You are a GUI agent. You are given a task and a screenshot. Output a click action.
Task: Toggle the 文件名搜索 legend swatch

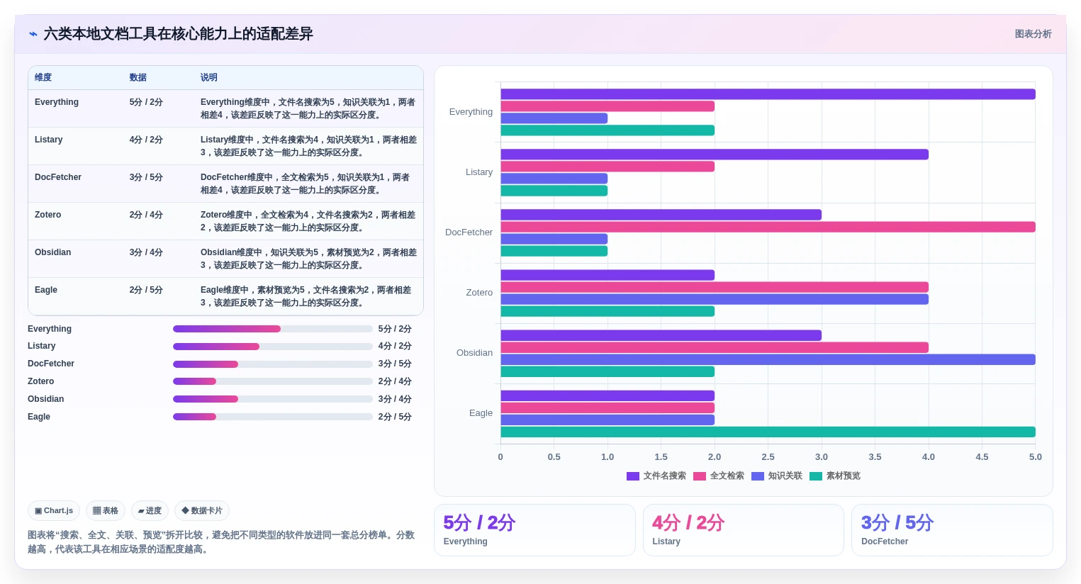coord(633,476)
